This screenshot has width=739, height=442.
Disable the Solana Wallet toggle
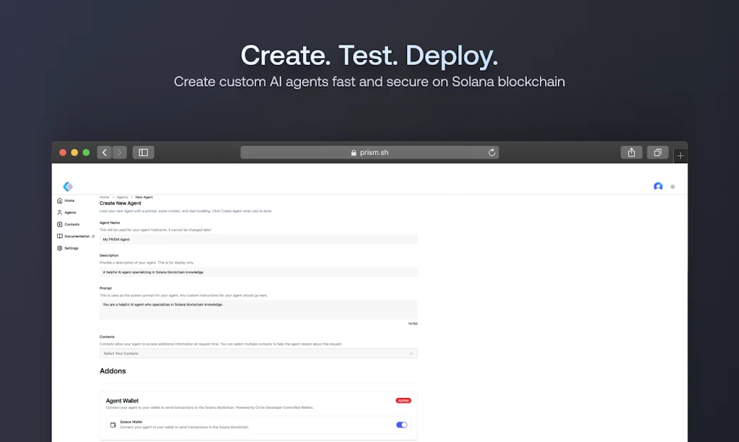tap(402, 425)
